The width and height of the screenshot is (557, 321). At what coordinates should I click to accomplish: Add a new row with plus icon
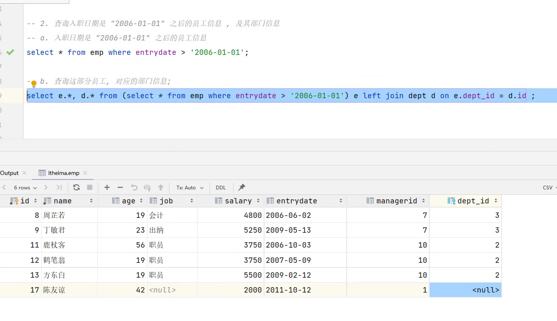(x=107, y=187)
